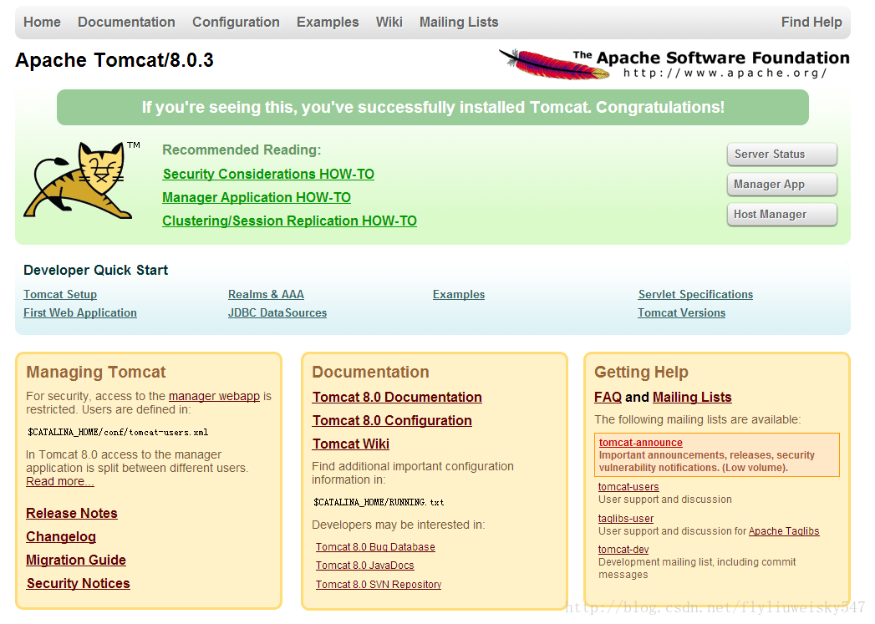Select Examples in the top navigation bar
Image resolution: width=875 pixels, height=624 pixels.
[x=328, y=23]
